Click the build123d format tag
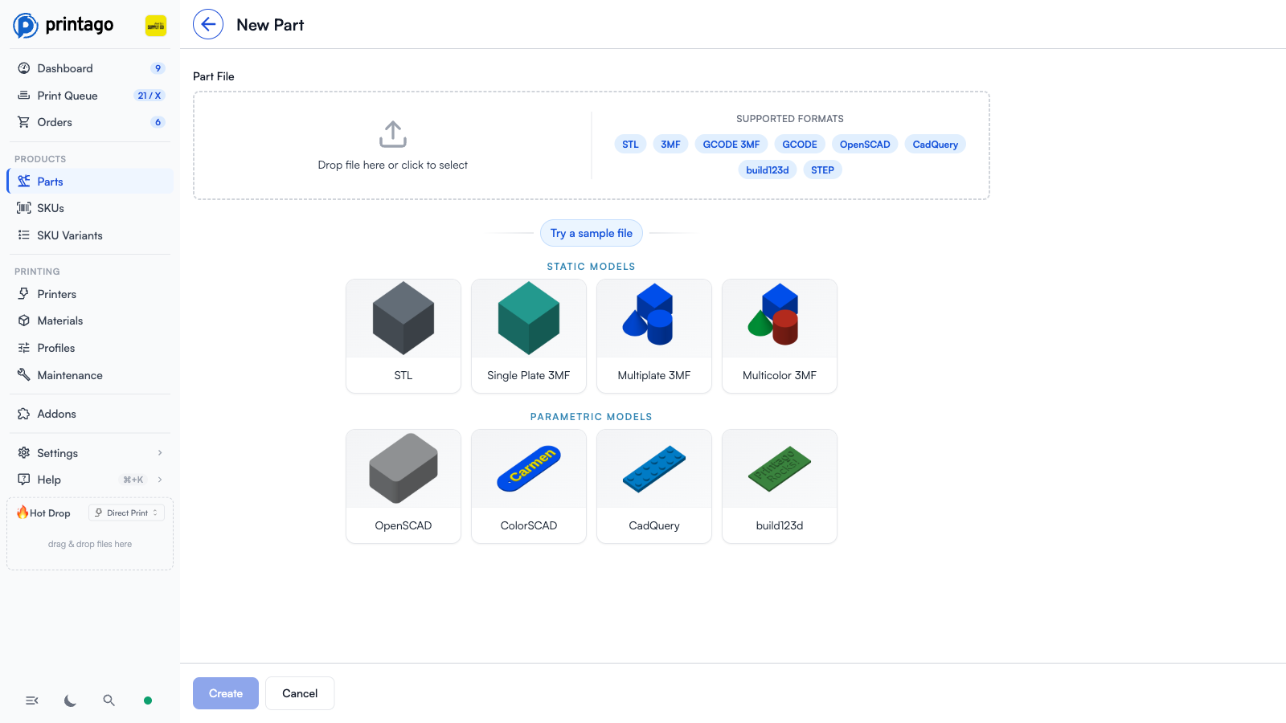The image size is (1286, 723). pos(768,170)
